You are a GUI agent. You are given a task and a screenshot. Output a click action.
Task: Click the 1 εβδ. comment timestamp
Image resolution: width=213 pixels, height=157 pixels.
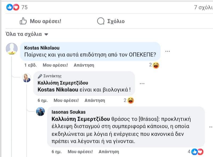click(x=30, y=65)
